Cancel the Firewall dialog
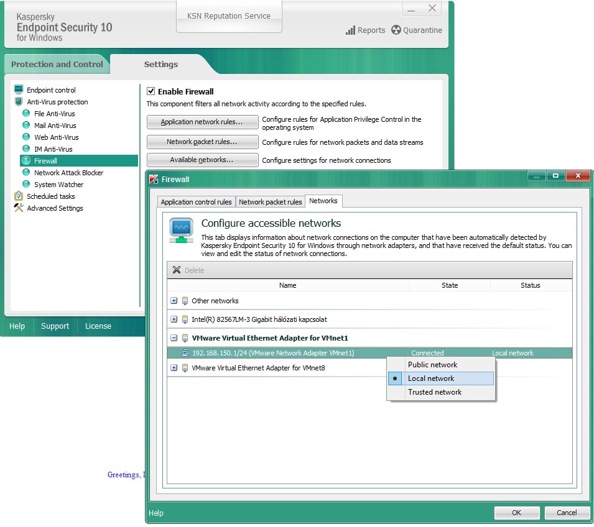 tap(567, 513)
